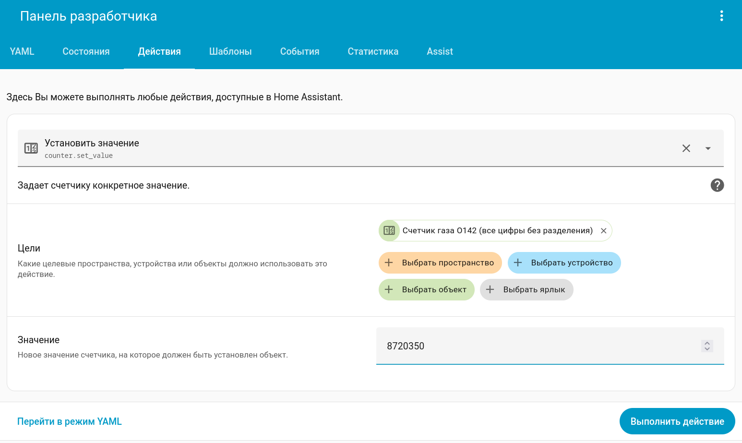Click the plus icon on Выбрать устройство
Screen dimensions: 742x443
[518, 263]
